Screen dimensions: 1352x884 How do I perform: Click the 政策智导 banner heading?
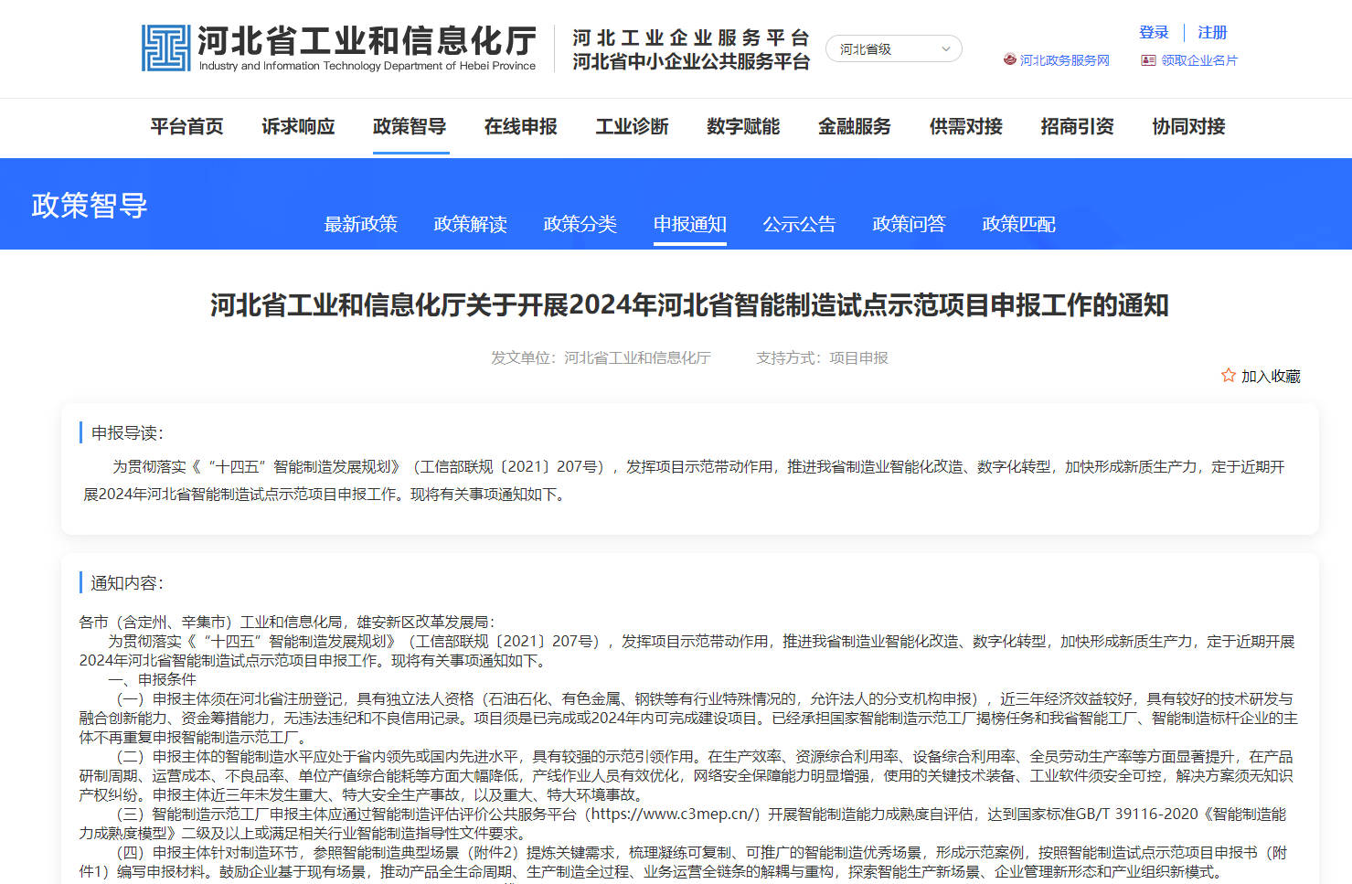click(x=90, y=205)
